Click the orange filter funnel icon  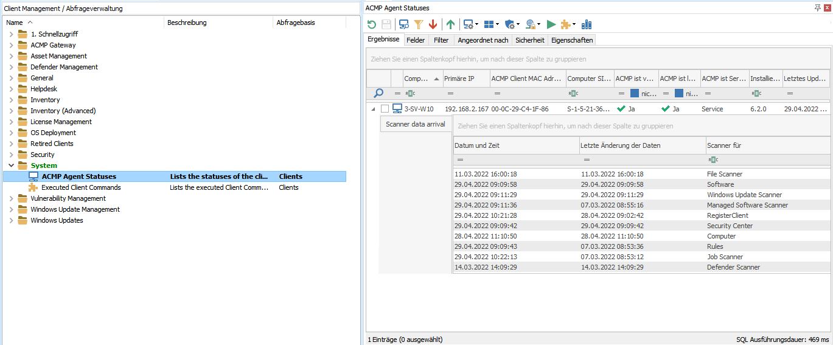pyautogui.click(x=418, y=24)
